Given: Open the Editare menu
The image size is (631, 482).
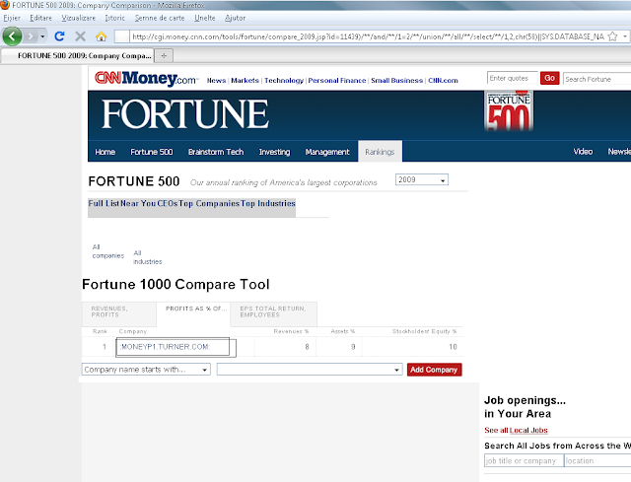Looking at the screenshot, I should [x=40, y=18].
